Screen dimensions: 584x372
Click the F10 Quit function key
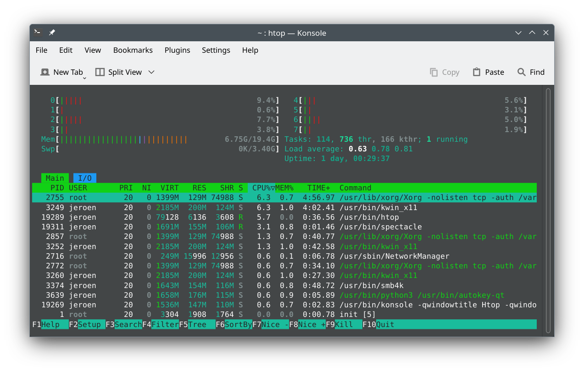[378, 324]
